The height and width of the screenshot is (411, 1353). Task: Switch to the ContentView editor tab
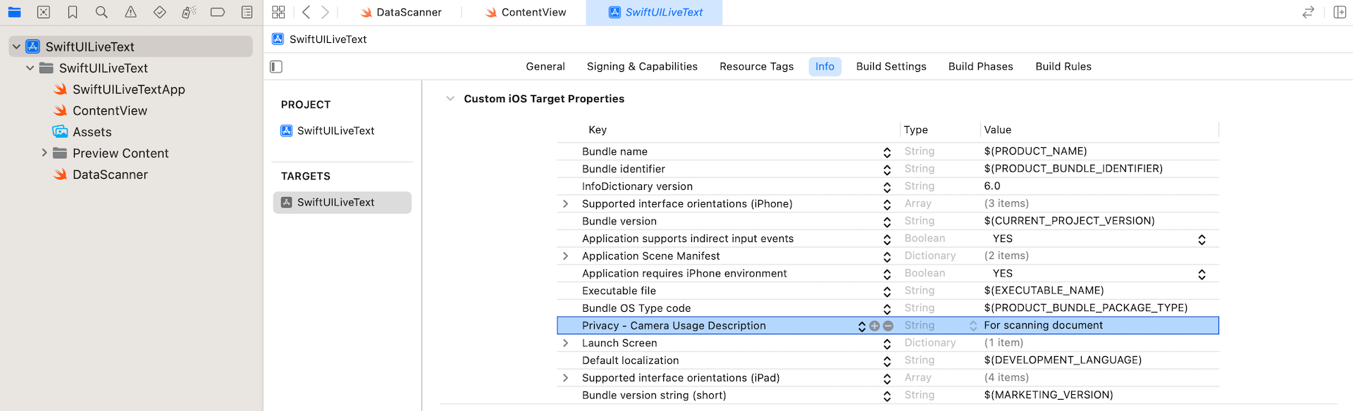click(x=526, y=13)
